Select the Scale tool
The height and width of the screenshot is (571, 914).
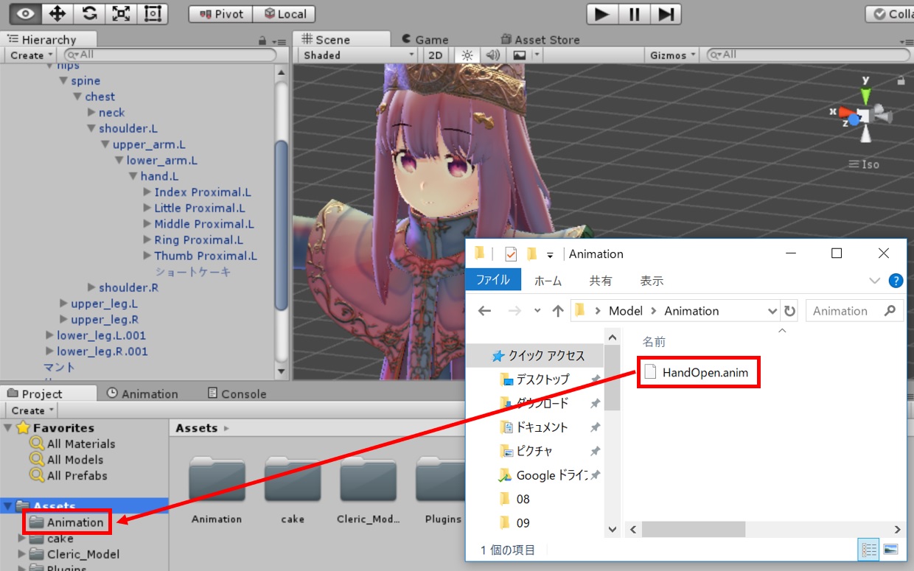121,13
